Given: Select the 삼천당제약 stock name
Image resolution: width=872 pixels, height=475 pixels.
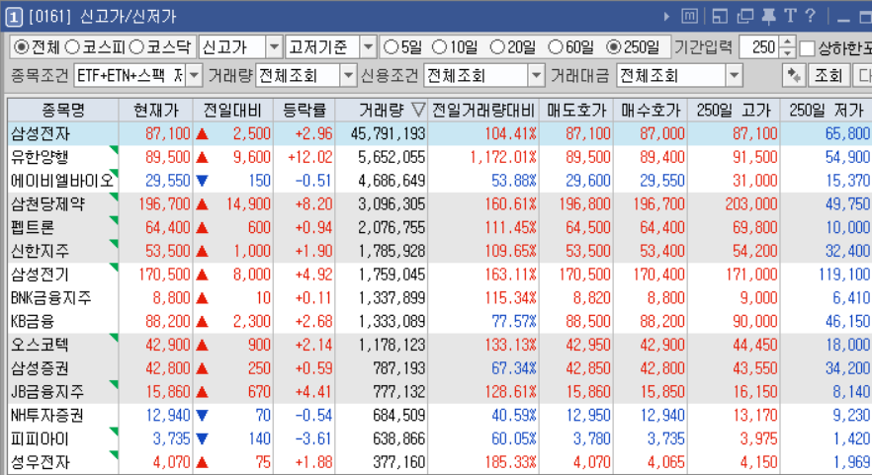Looking at the screenshot, I should (x=47, y=203).
